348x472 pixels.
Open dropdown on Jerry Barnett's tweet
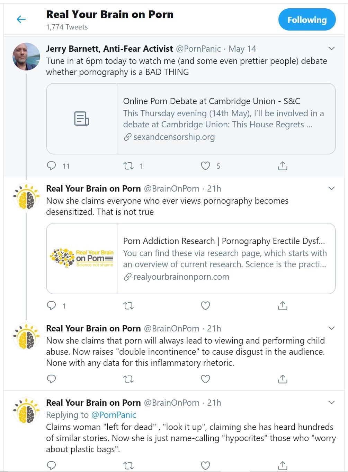click(x=331, y=49)
